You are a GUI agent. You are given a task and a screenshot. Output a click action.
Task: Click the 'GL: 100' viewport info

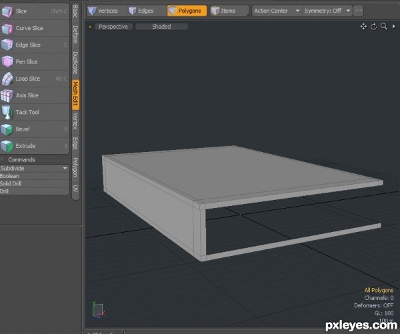coord(384,313)
